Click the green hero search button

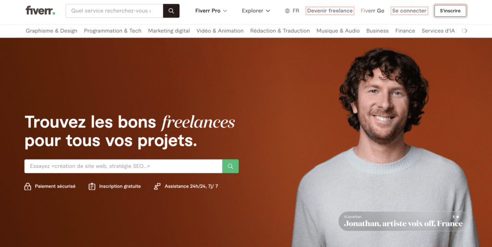pyautogui.click(x=231, y=166)
